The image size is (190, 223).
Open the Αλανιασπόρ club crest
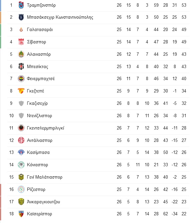tap(21, 54)
